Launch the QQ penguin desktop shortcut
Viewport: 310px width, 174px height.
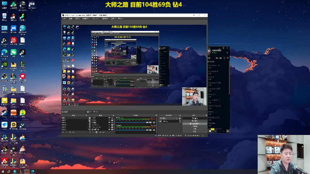pyautogui.click(x=14, y=16)
